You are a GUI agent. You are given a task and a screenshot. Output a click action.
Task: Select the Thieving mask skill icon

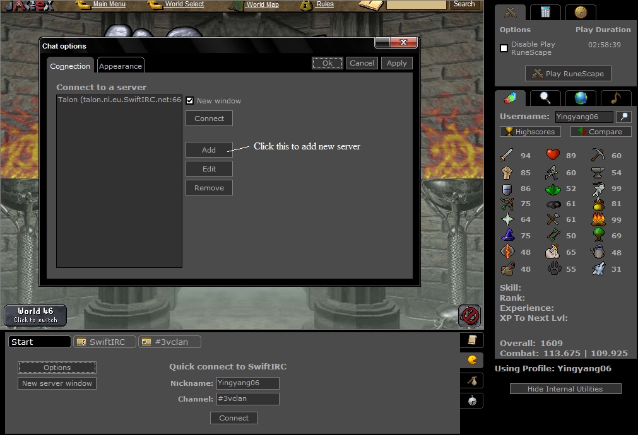coord(553,204)
